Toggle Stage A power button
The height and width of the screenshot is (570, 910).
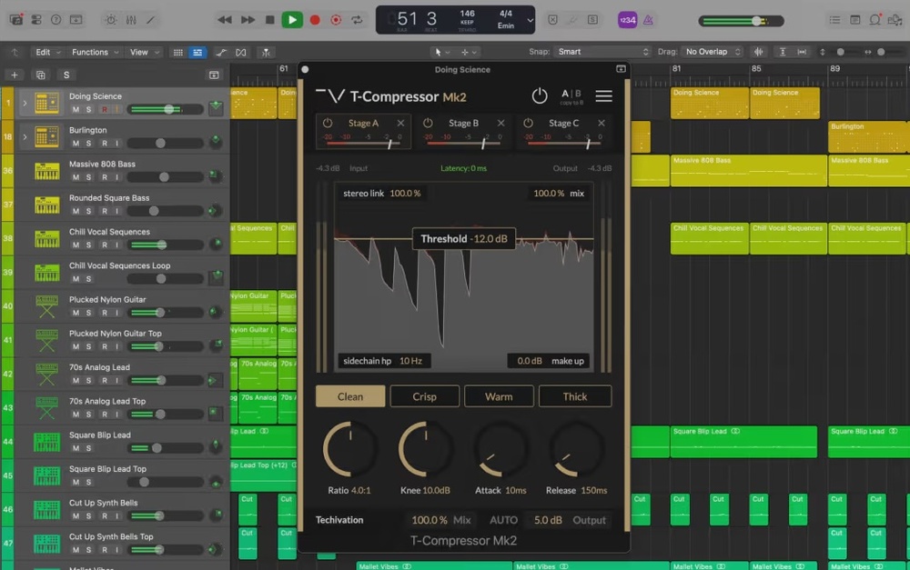[x=329, y=123]
